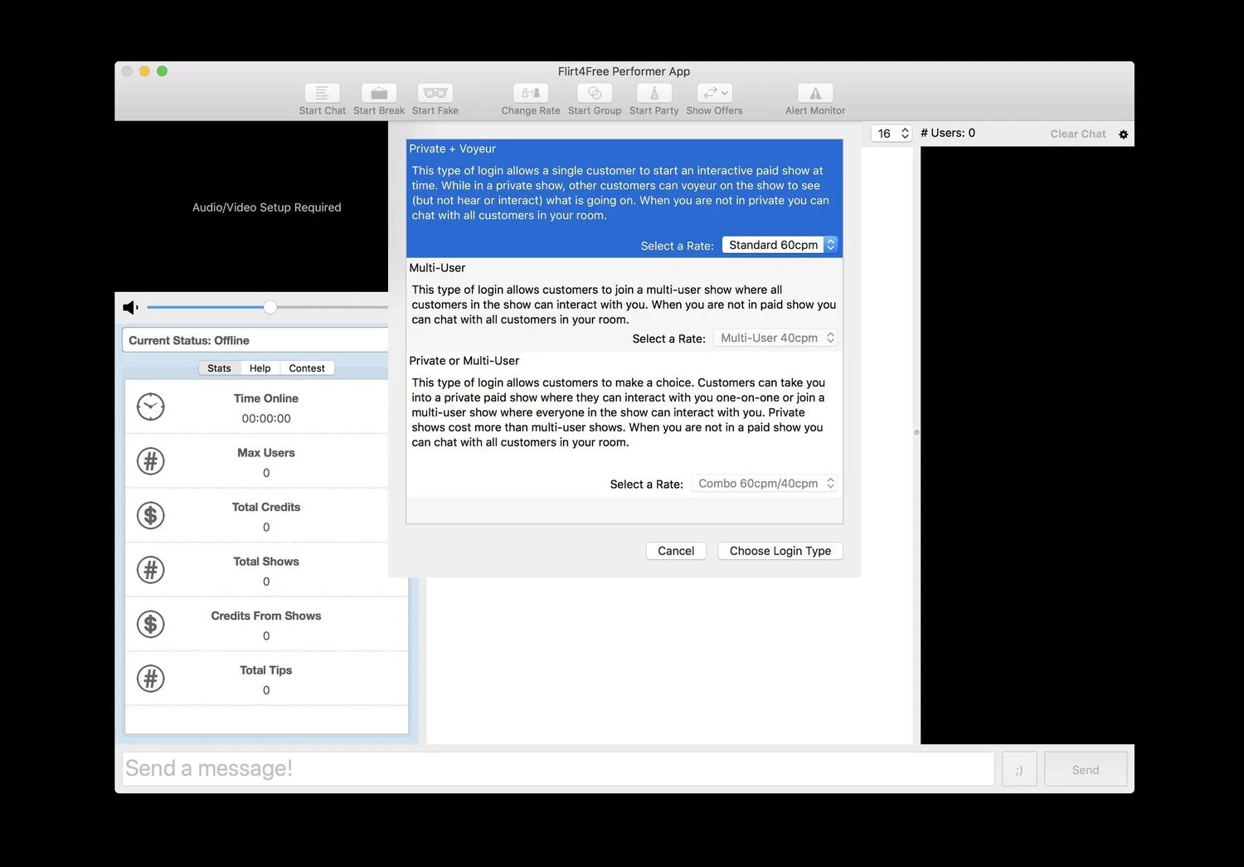Switch to the Help tab
The image size is (1244, 867).
[x=260, y=368]
